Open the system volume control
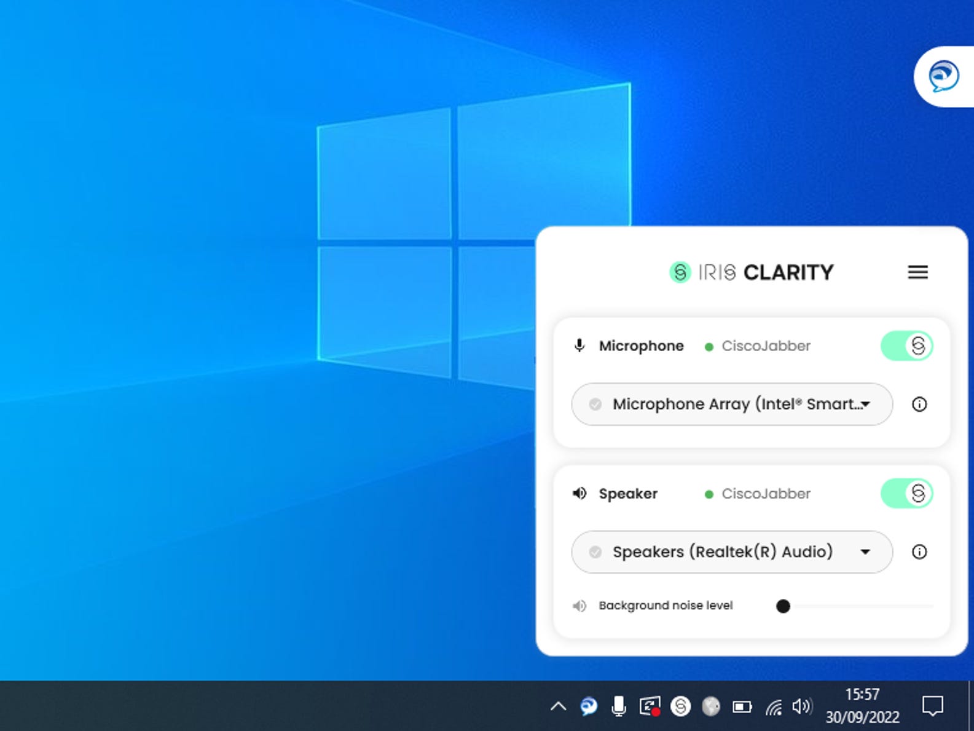This screenshot has height=731, width=974. coord(802,706)
